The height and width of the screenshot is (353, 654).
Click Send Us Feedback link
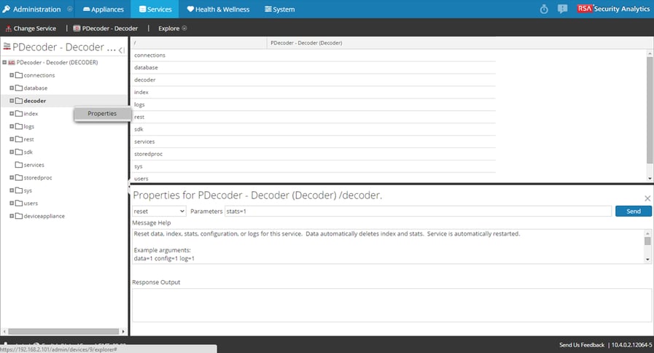coord(581,345)
